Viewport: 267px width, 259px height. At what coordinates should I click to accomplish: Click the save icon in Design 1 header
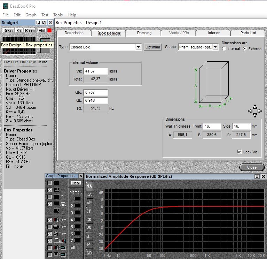pos(38,23)
